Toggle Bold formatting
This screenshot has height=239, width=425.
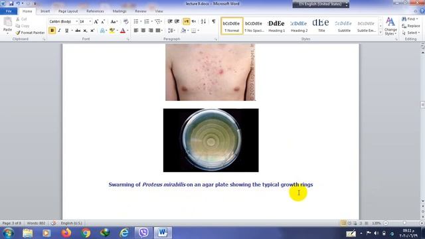[52, 31]
